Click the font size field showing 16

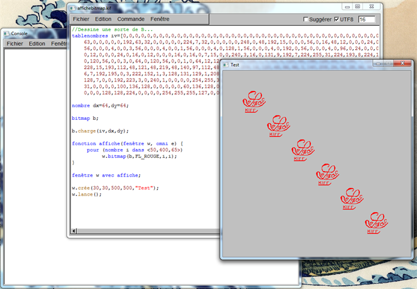click(366, 20)
